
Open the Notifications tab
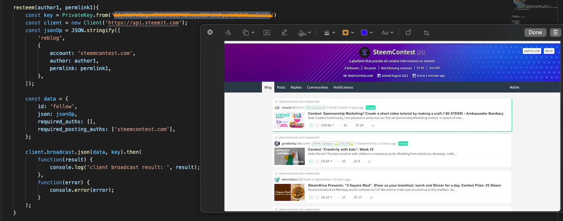point(343,87)
